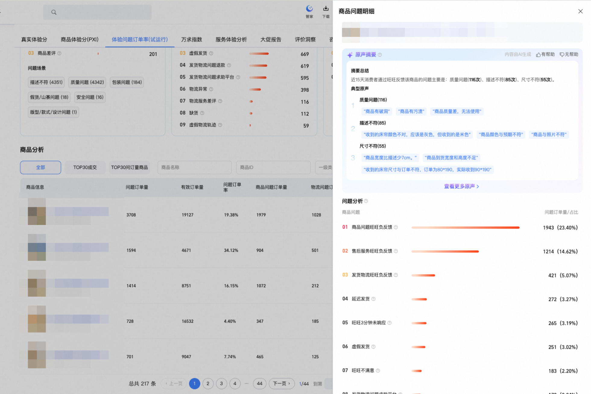The width and height of the screenshot is (591, 394).
Task: Open product thumbnail in 728 row
Action: click(37, 319)
